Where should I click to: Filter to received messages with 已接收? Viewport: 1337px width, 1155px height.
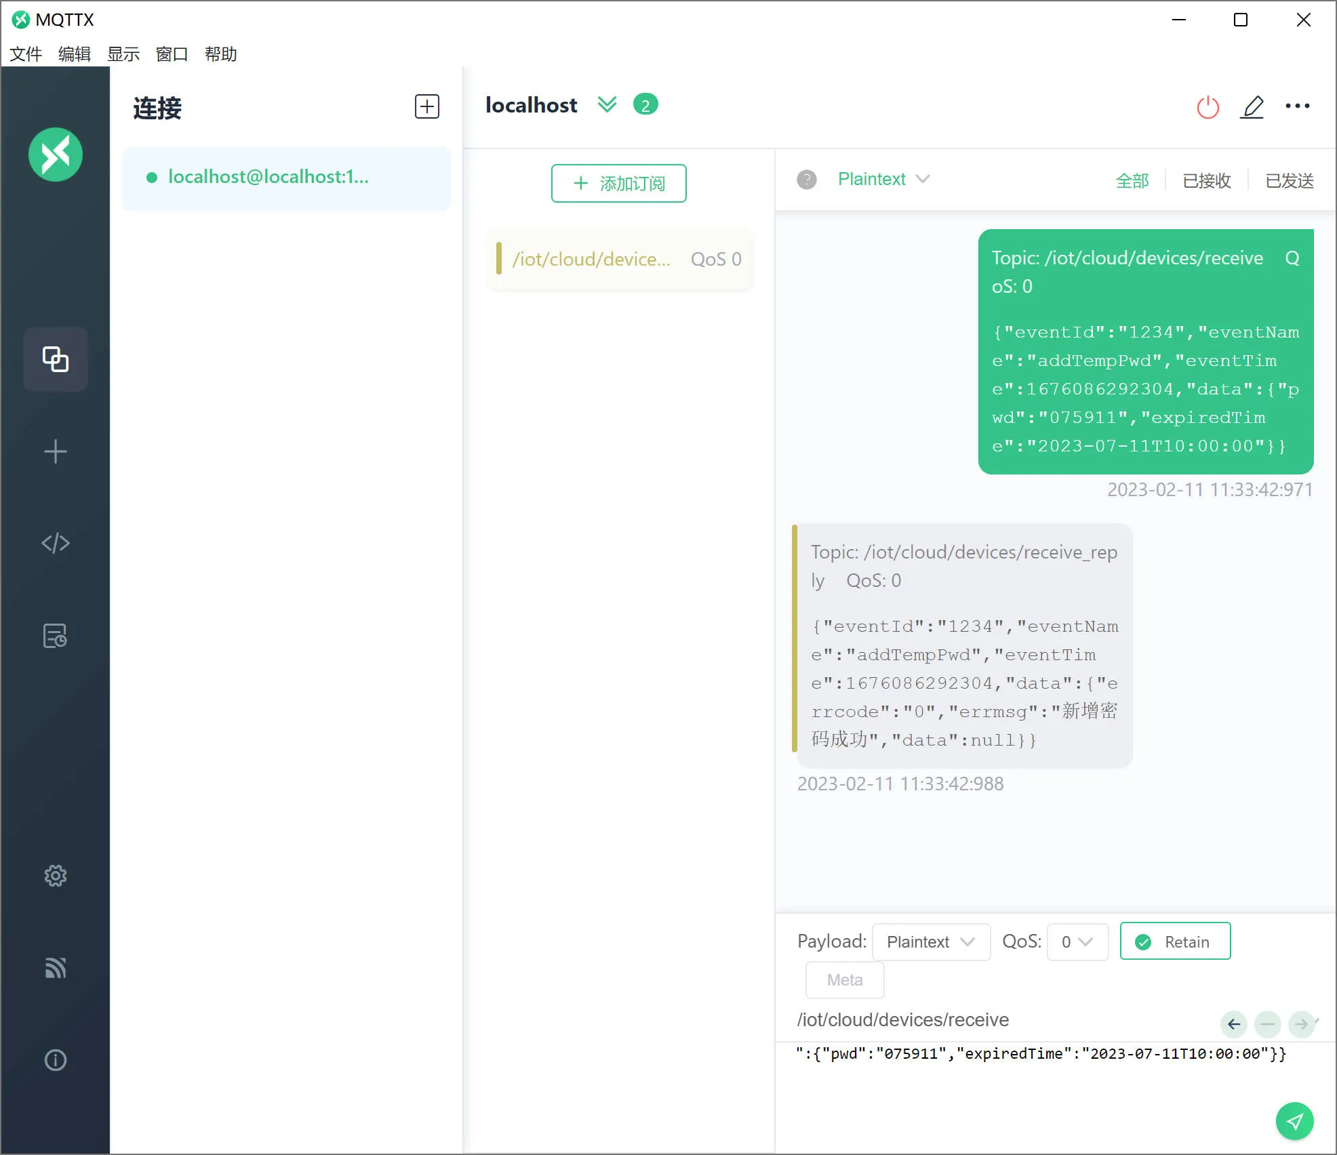tap(1207, 180)
